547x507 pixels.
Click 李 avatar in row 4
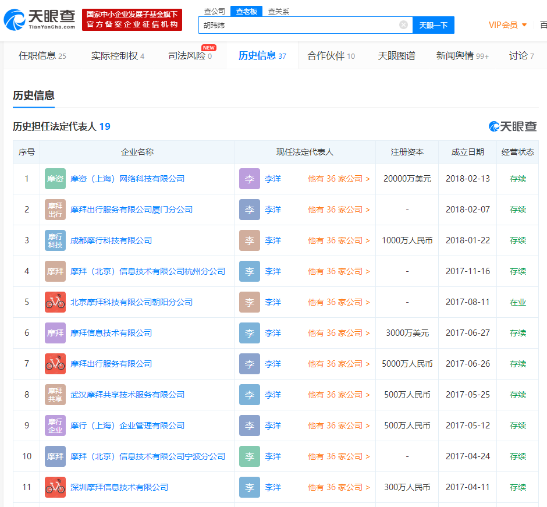click(250, 271)
